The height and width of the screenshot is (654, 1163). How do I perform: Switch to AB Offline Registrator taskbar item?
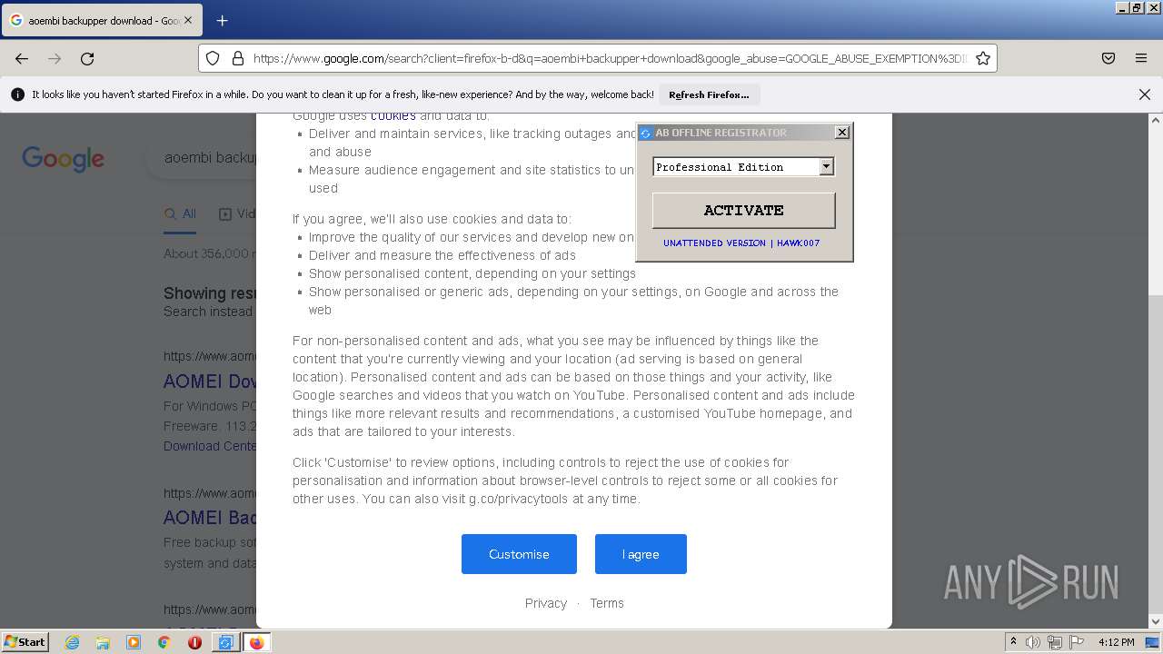tap(225, 642)
